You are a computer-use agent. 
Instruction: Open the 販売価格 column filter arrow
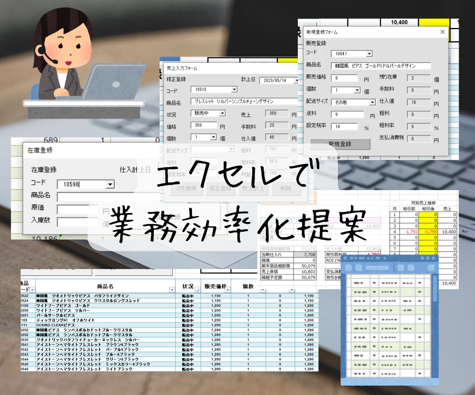pos(228,290)
